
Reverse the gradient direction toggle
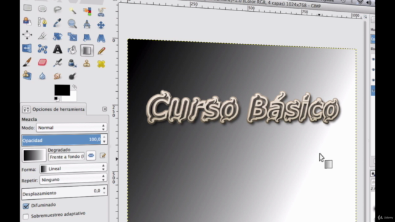point(91,155)
